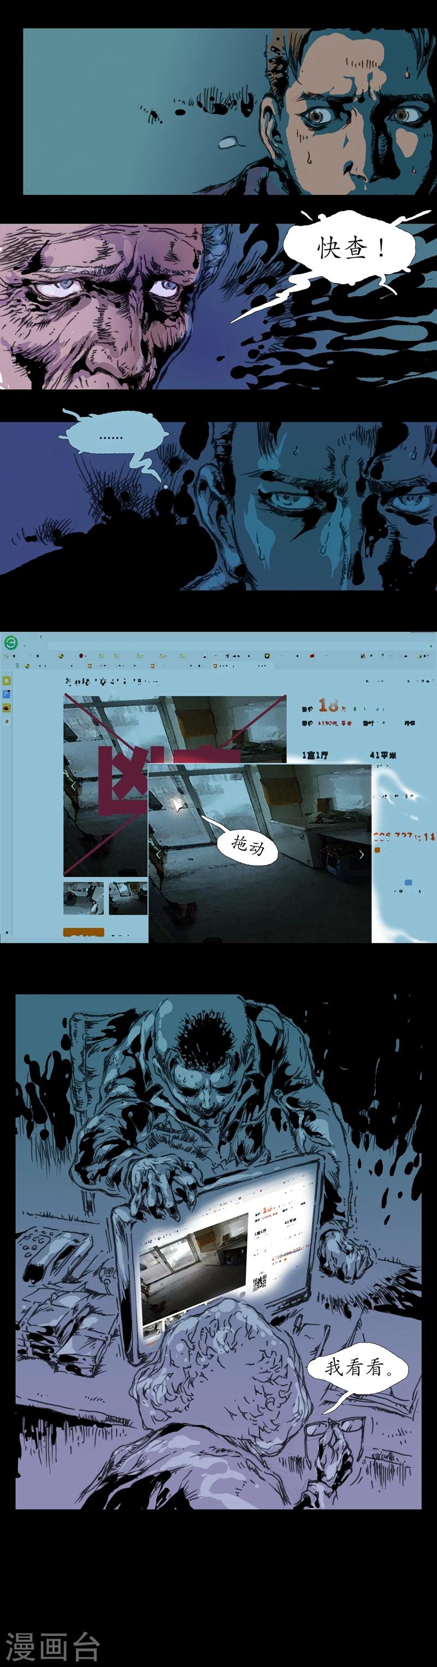The image size is (437, 1667).
Task: Click the 1室1厅 room layout label
Action: (315, 755)
